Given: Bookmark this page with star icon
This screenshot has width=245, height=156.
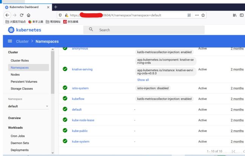Looking at the screenshot, I should tap(203, 15).
